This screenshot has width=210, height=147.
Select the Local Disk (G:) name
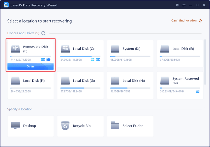[x=84, y=81]
